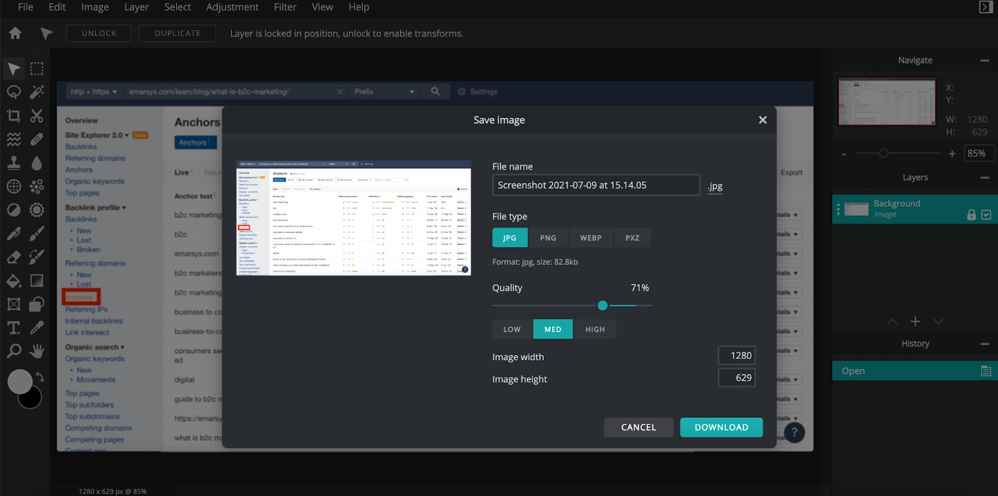The height and width of the screenshot is (496, 998).
Task: Pick the Eraser tool
Action: (14, 257)
